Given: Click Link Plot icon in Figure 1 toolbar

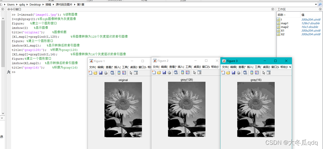Looking at the screenshot, I should click(112, 73).
